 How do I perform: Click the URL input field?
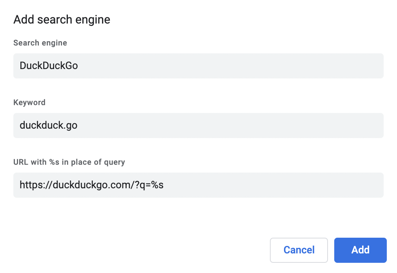(198, 185)
